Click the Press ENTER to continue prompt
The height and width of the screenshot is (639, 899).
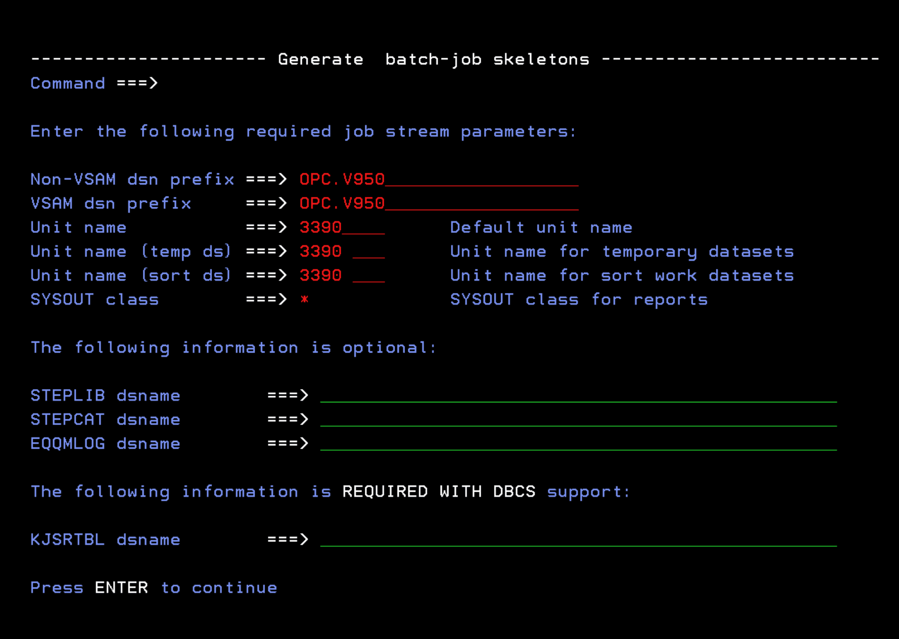[x=154, y=588]
